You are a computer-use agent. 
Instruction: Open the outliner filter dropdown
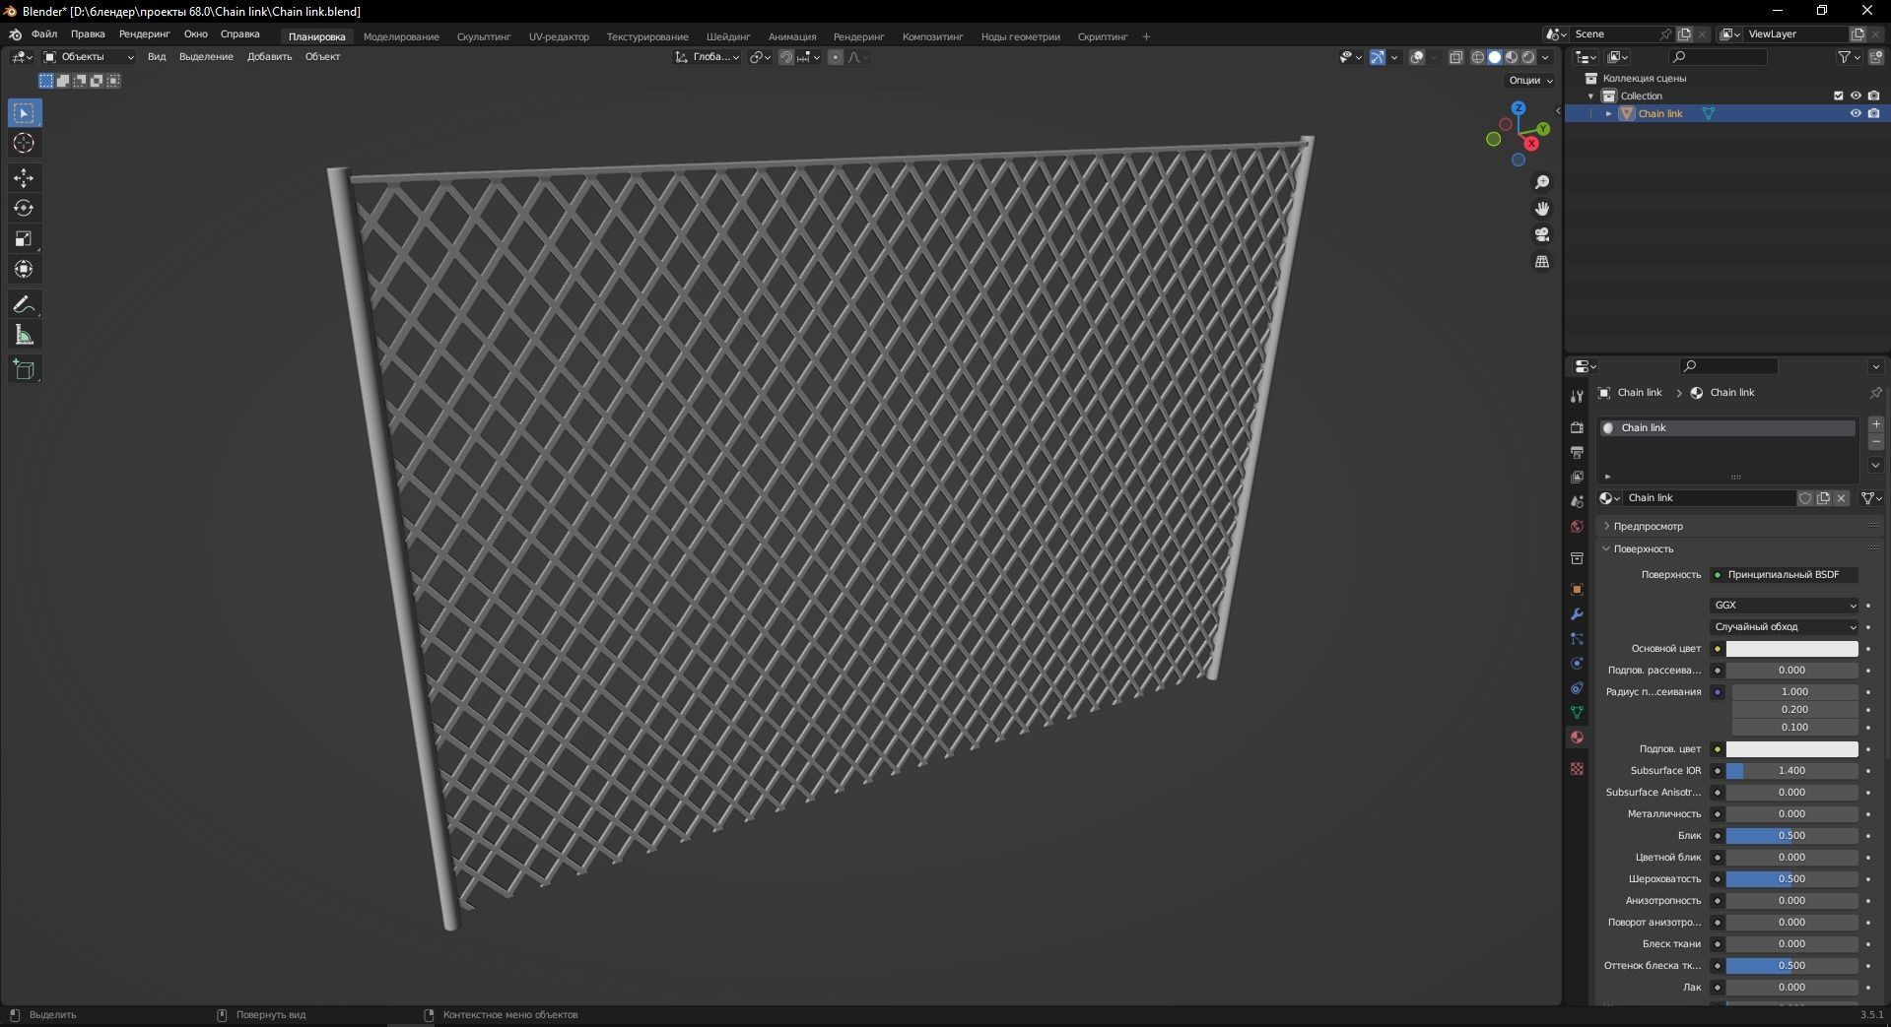(1850, 57)
